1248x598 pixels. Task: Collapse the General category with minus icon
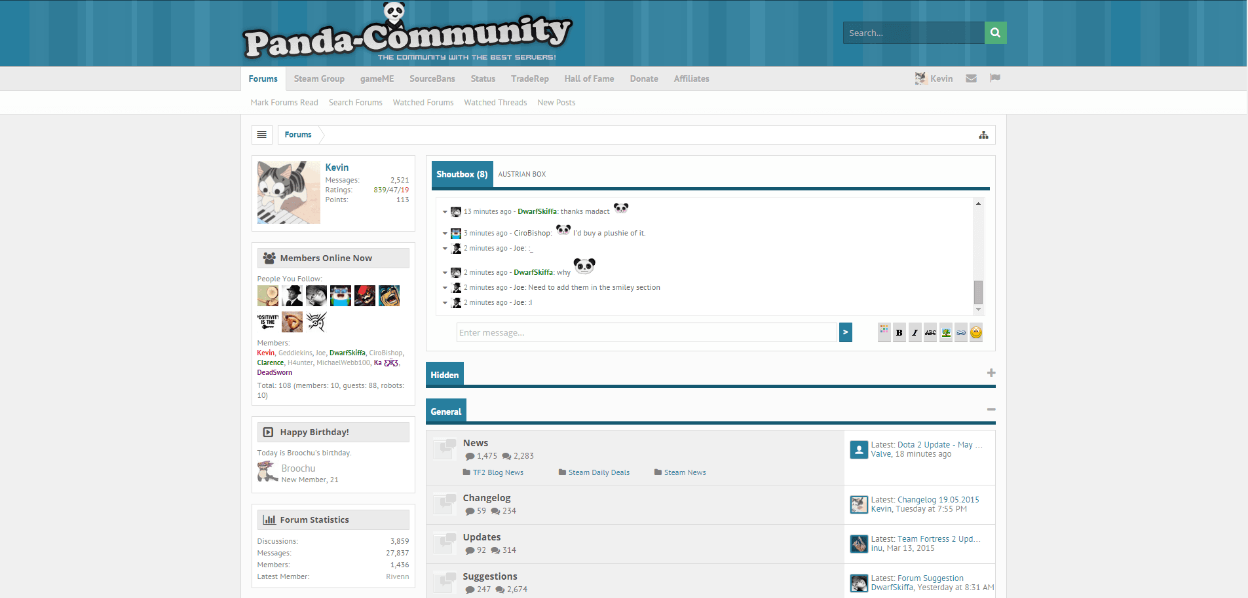coord(991,410)
